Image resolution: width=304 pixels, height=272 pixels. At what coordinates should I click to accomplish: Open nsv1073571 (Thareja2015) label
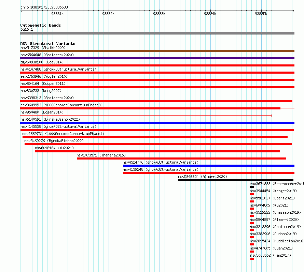101,155
